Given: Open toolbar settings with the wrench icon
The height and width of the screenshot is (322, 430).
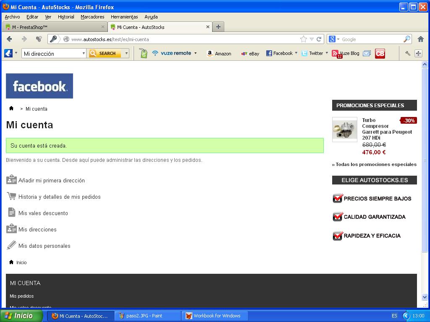Looking at the screenshot, I should (408, 53).
